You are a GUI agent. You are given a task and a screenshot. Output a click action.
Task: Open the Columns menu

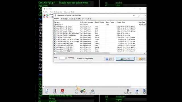[67, 12]
